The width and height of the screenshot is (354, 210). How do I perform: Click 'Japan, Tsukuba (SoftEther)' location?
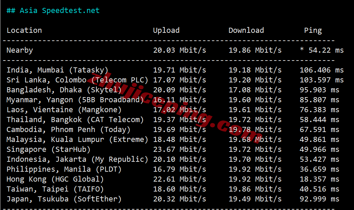coord(64,199)
